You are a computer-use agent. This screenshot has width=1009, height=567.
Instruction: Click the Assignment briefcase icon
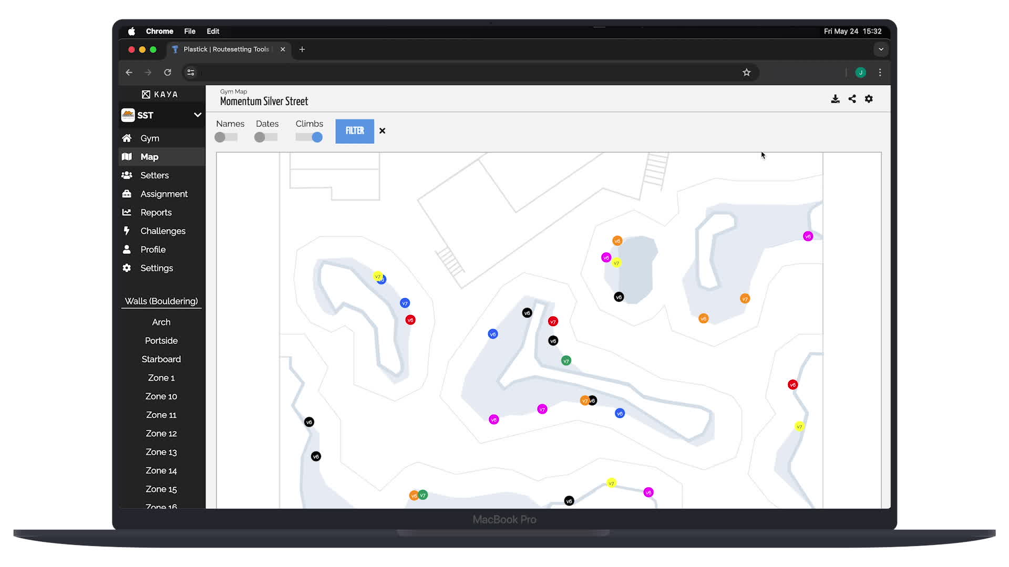tap(127, 194)
